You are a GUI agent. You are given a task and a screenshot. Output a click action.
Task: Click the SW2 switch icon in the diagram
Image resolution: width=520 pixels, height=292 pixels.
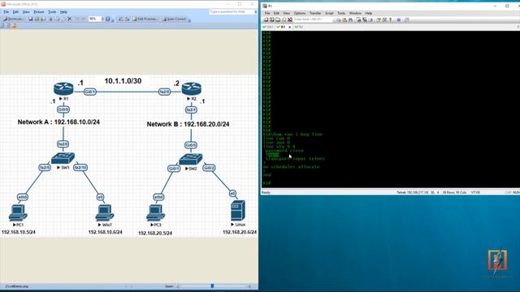[x=190, y=159]
